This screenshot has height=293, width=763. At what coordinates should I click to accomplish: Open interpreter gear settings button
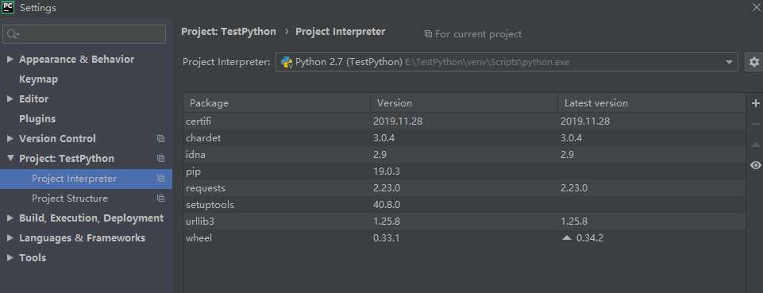coord(753,62)
